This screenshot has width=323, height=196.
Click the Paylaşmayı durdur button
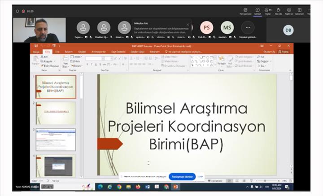click(182, 177)
